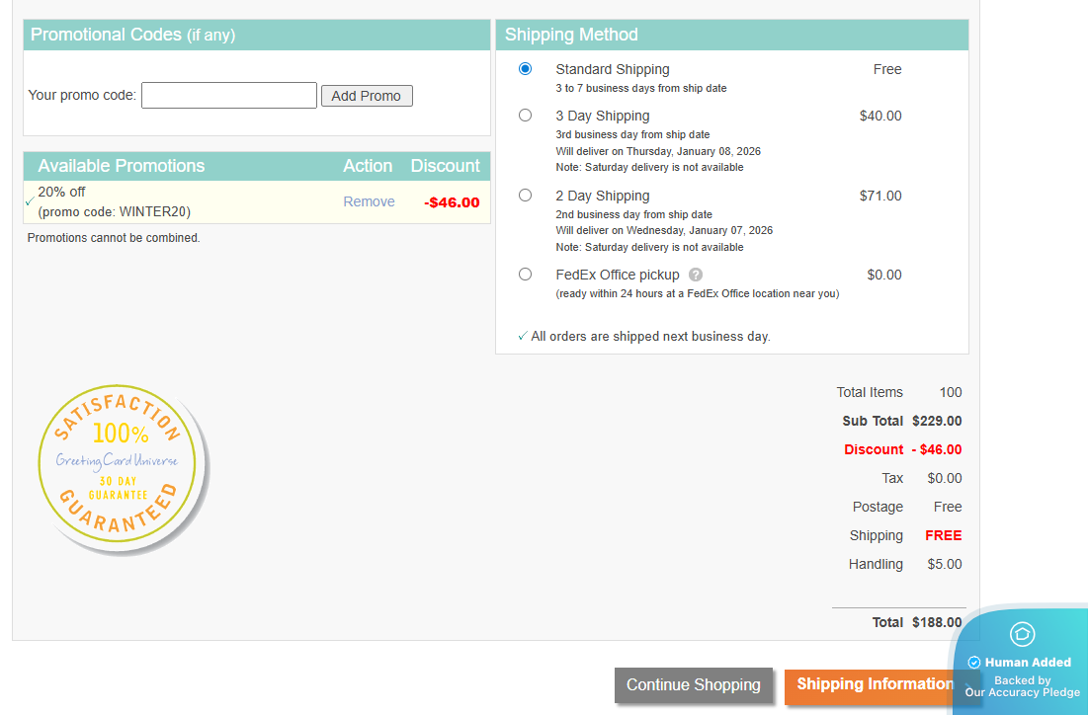
Task: Click the checkmark beside All orders shipped note
Action: [x=522, y=337]
